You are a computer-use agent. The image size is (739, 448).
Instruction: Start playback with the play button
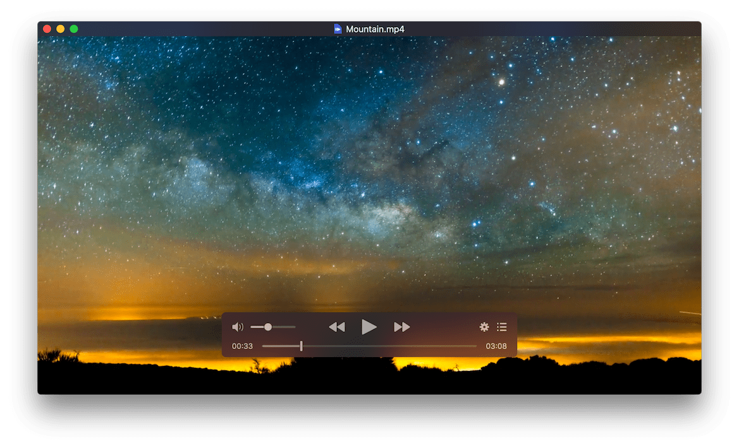369,327
